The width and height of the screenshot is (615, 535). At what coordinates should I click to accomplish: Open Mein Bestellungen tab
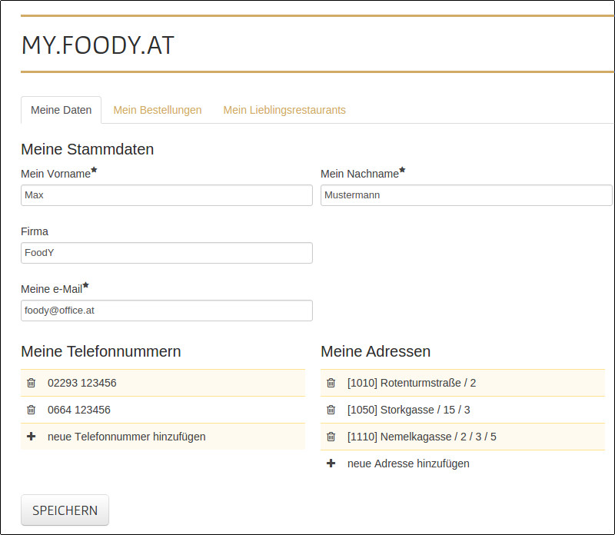point(158,110)
